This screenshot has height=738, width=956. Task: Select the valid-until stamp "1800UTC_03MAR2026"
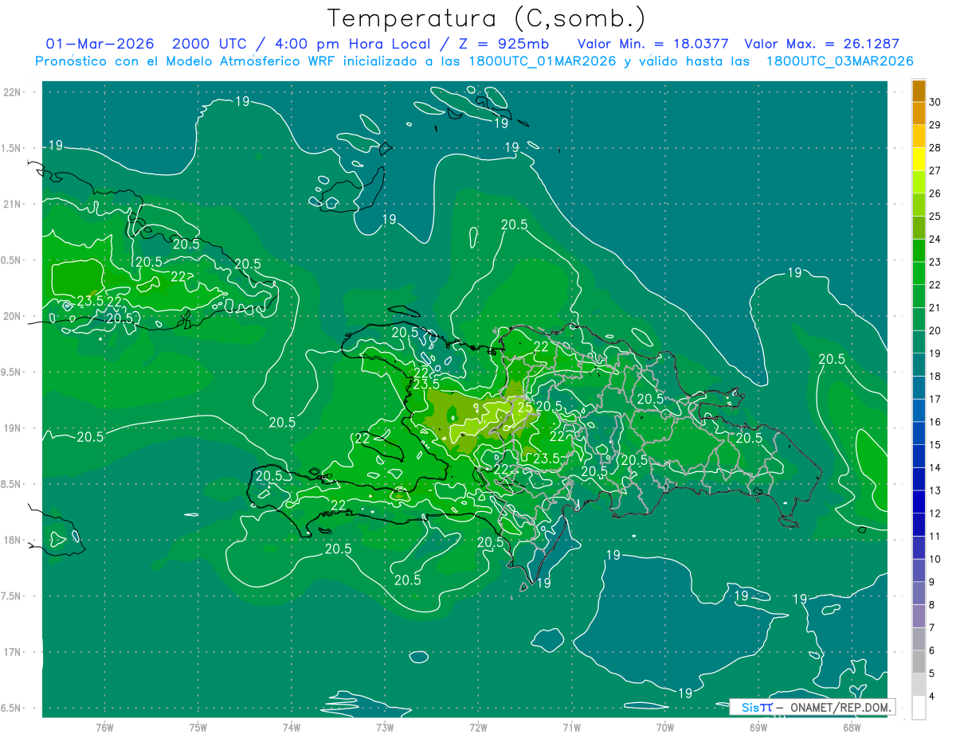tap(839, 61)
